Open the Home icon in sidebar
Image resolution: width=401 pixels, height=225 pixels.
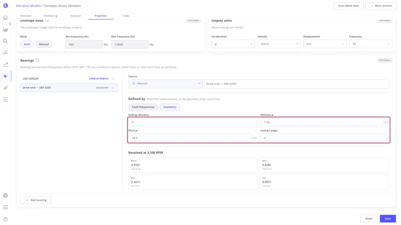6,17
